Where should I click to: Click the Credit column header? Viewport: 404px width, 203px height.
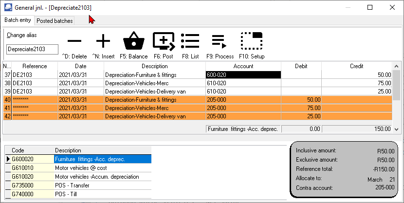point(357,66)
